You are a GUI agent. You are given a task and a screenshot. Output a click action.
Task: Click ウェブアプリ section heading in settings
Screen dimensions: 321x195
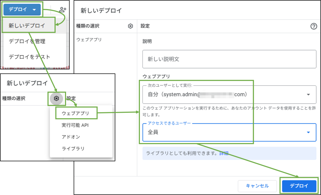point(156,77)
